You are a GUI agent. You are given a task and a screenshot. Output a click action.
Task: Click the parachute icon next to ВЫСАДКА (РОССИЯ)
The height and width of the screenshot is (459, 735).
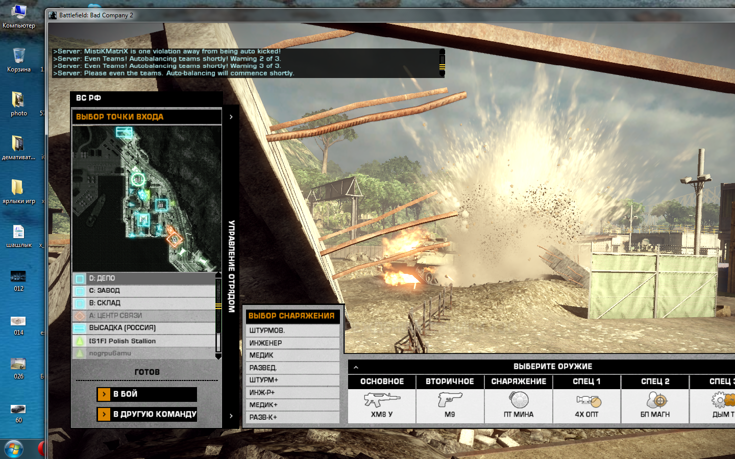[x=80, y=328]
